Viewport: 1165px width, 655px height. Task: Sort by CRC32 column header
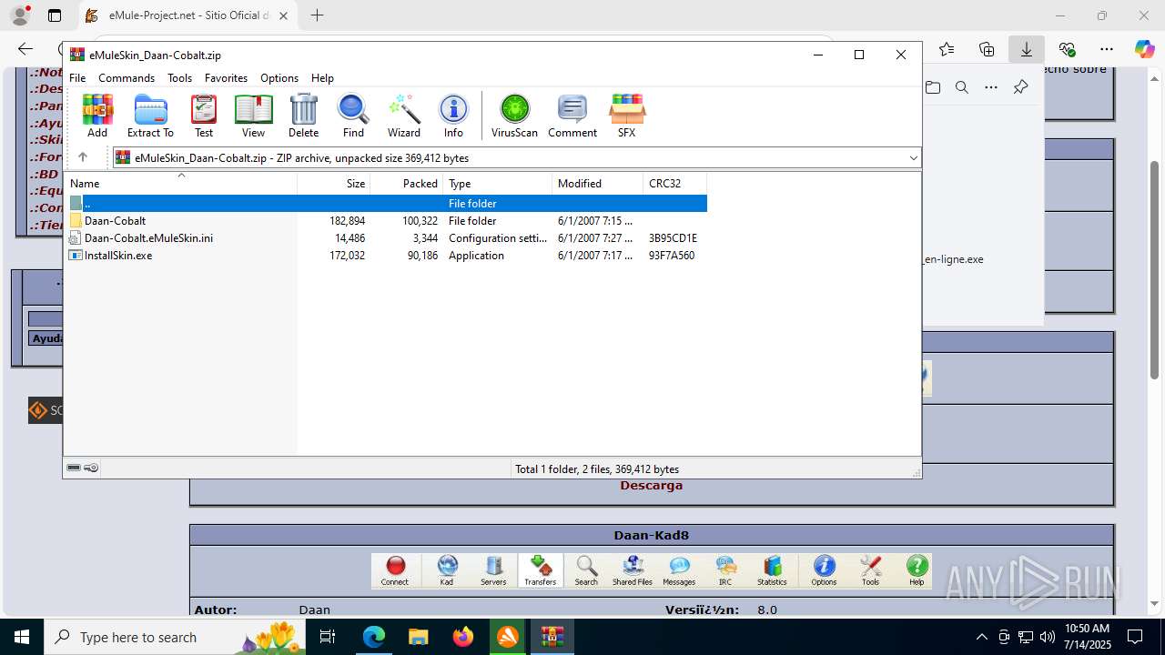coord(674,184)
